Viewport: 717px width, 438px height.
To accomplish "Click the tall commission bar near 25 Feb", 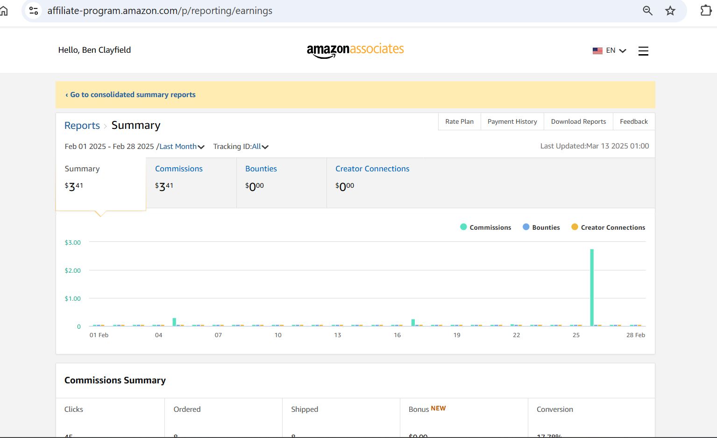I will point(592,287).
